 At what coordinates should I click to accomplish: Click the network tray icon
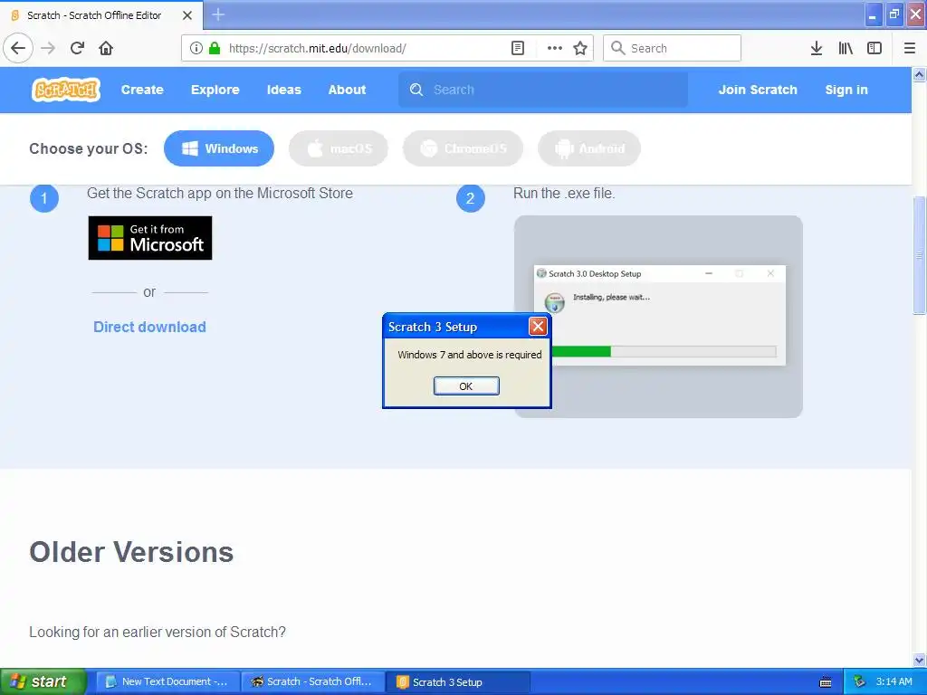click(x=860, y=682)
